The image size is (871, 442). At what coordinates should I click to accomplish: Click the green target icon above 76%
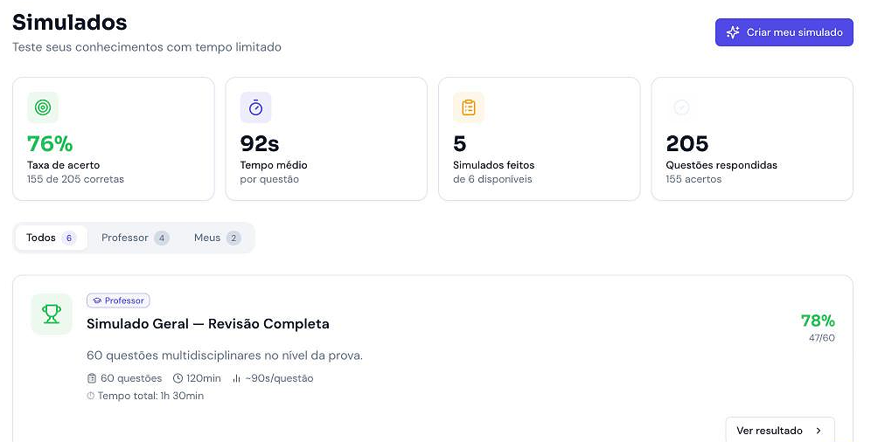43,107
